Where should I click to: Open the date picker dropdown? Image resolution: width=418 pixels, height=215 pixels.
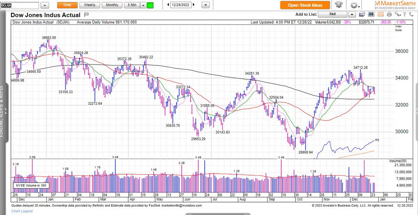coord(206,5)
